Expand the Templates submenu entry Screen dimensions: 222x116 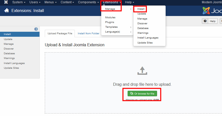pyautogui.click(x=117, y=27)
